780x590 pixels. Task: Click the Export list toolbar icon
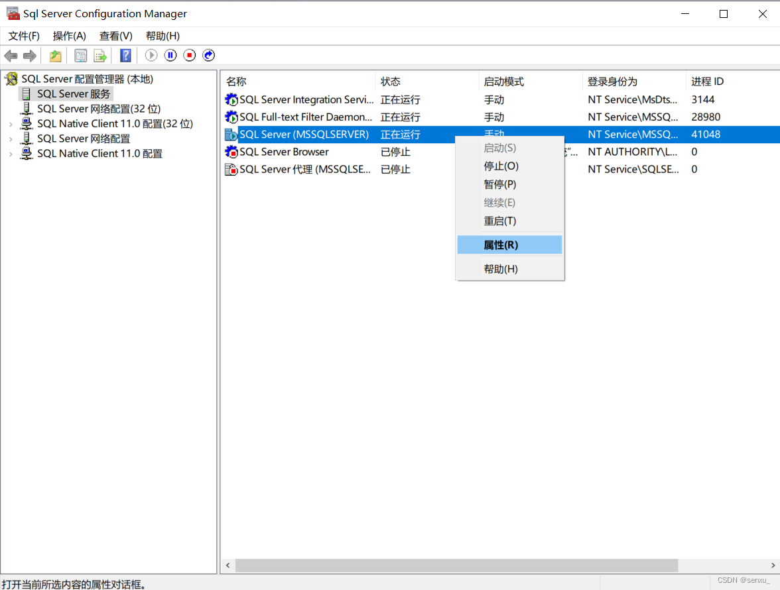[x=100, y=56]
